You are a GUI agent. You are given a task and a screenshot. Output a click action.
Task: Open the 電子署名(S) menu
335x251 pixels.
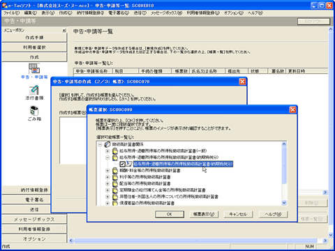[x=119, y=13]
